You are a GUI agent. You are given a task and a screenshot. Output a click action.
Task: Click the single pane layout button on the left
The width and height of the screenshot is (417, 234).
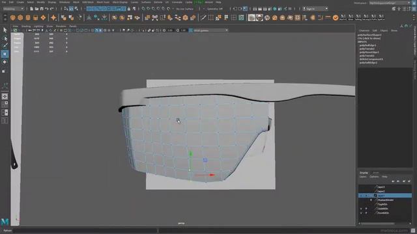pyautogui.click(x=5, y=97)
